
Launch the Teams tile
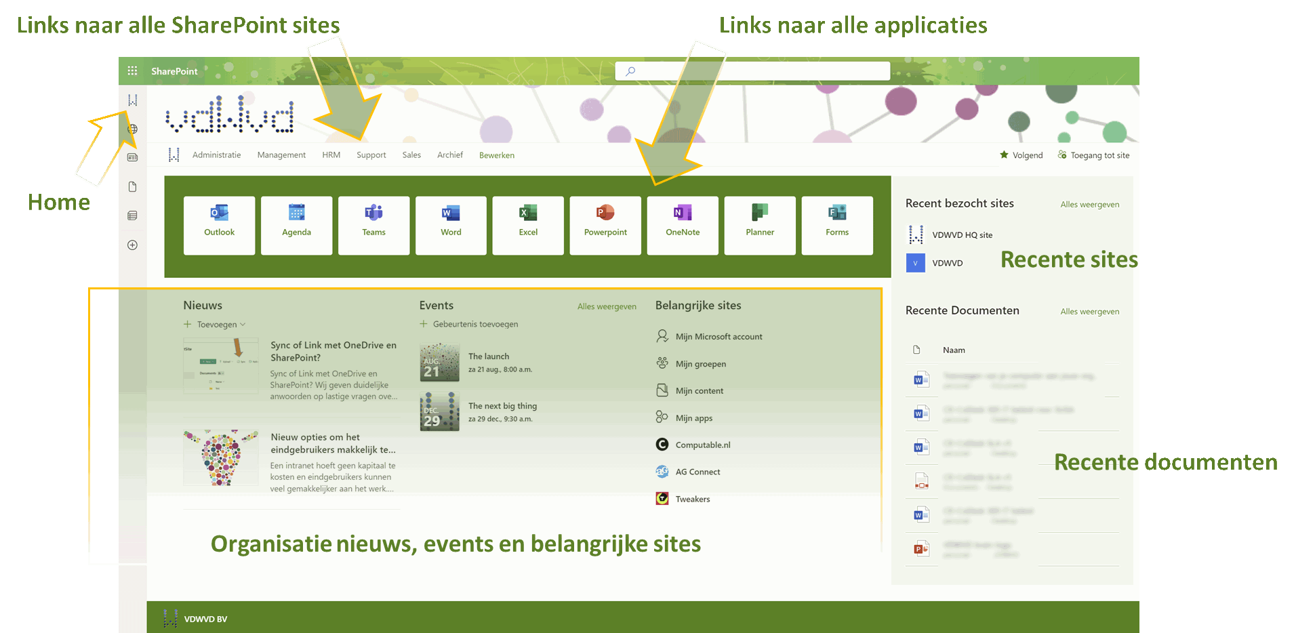(374, 226)
